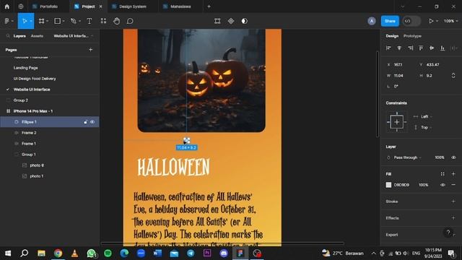Remove the D9D9D9 fill
The image size is (462, 260).
(x=453, y=185)
